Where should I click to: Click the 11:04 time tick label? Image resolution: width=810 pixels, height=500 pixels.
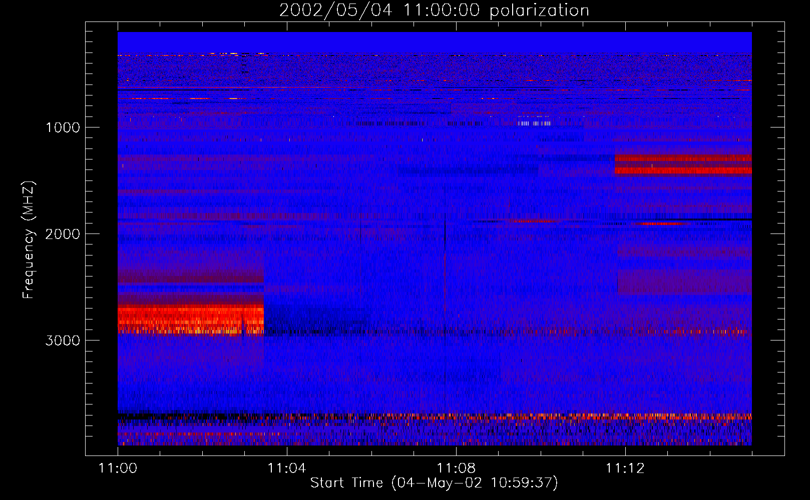click(287, 468)
